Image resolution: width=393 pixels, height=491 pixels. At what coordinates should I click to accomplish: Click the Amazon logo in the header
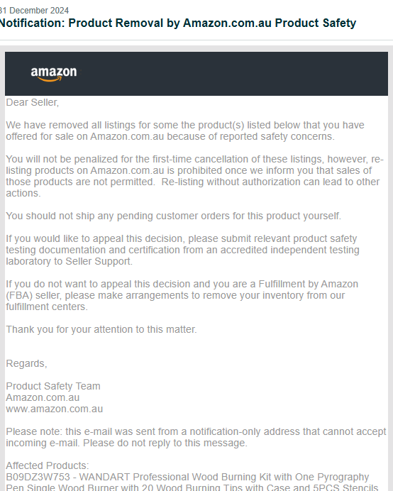coord(53,74)
